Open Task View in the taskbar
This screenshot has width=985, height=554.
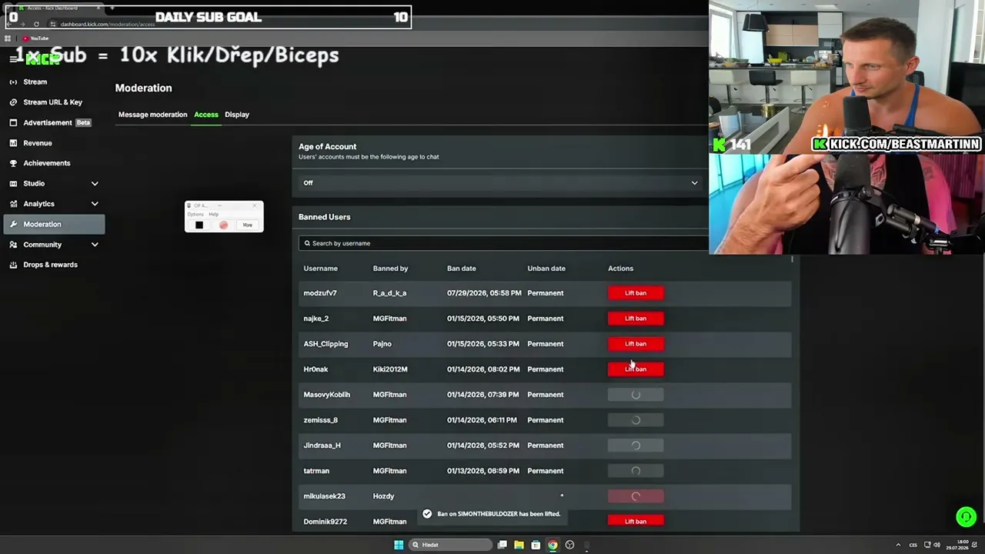coord(502,545)
